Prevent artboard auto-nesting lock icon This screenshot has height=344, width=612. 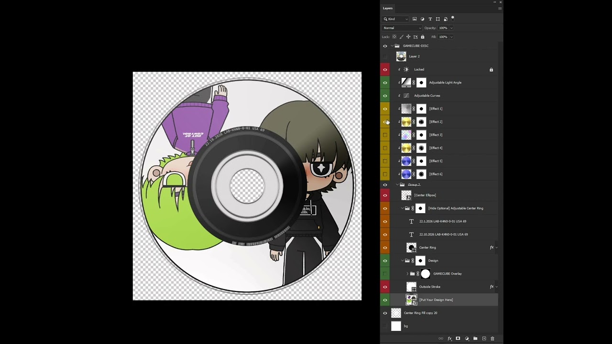coord(415,37)
